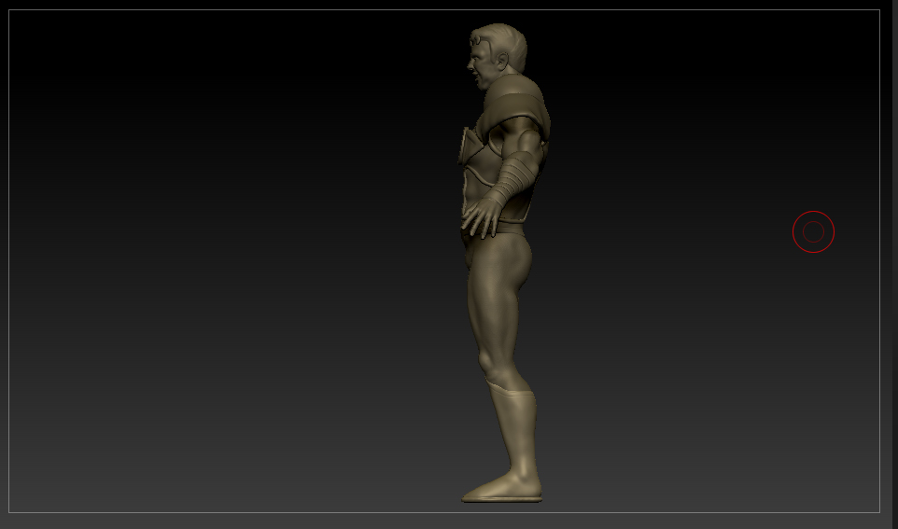Click the sculpted character's head
Viewport: 898px width, 529px height.
click(498, 55)
